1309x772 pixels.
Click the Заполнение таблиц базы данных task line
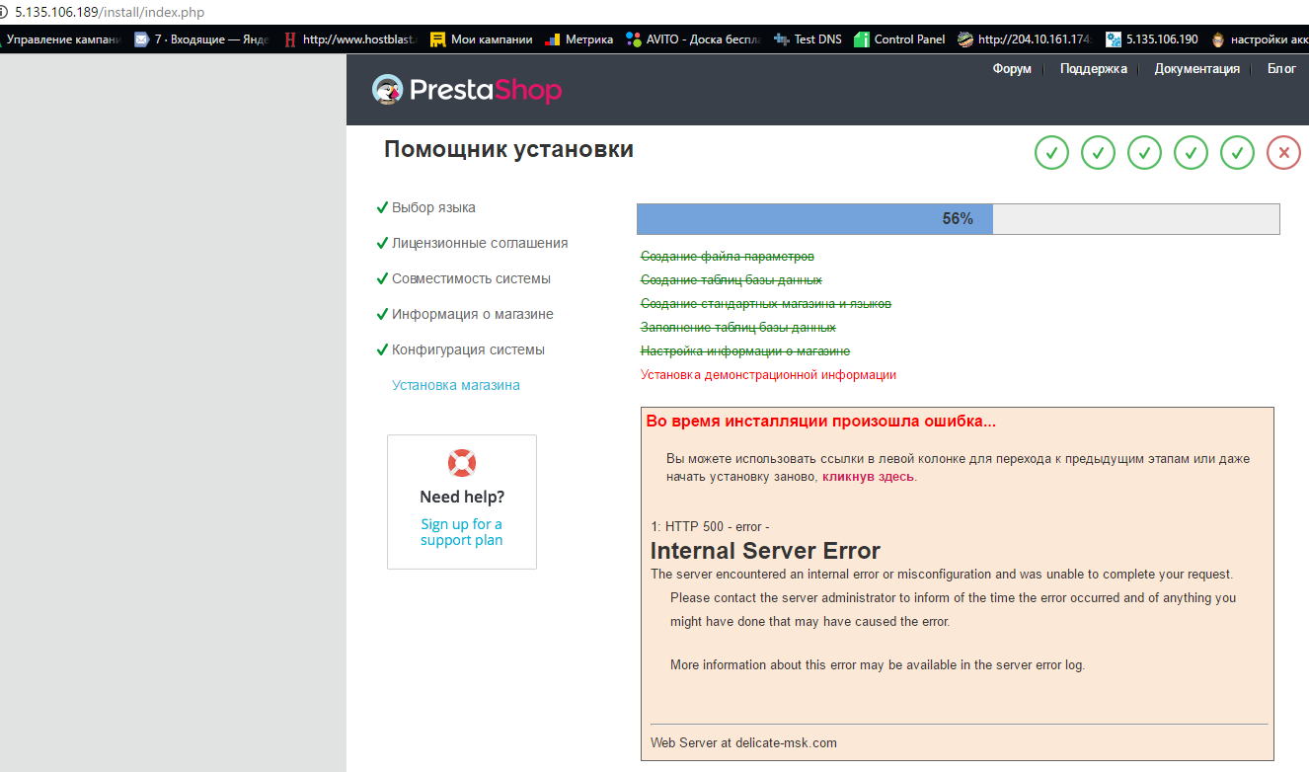click(738, 328)
